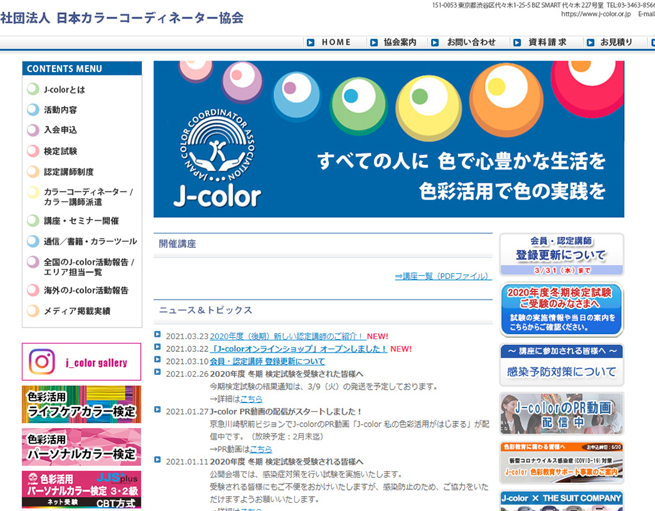The height and width of the screenshot is (511, 655).
Task: Open the 色彩活用 パーソナルカラー検定 pink banner
Action: click(x=81, y=446)
